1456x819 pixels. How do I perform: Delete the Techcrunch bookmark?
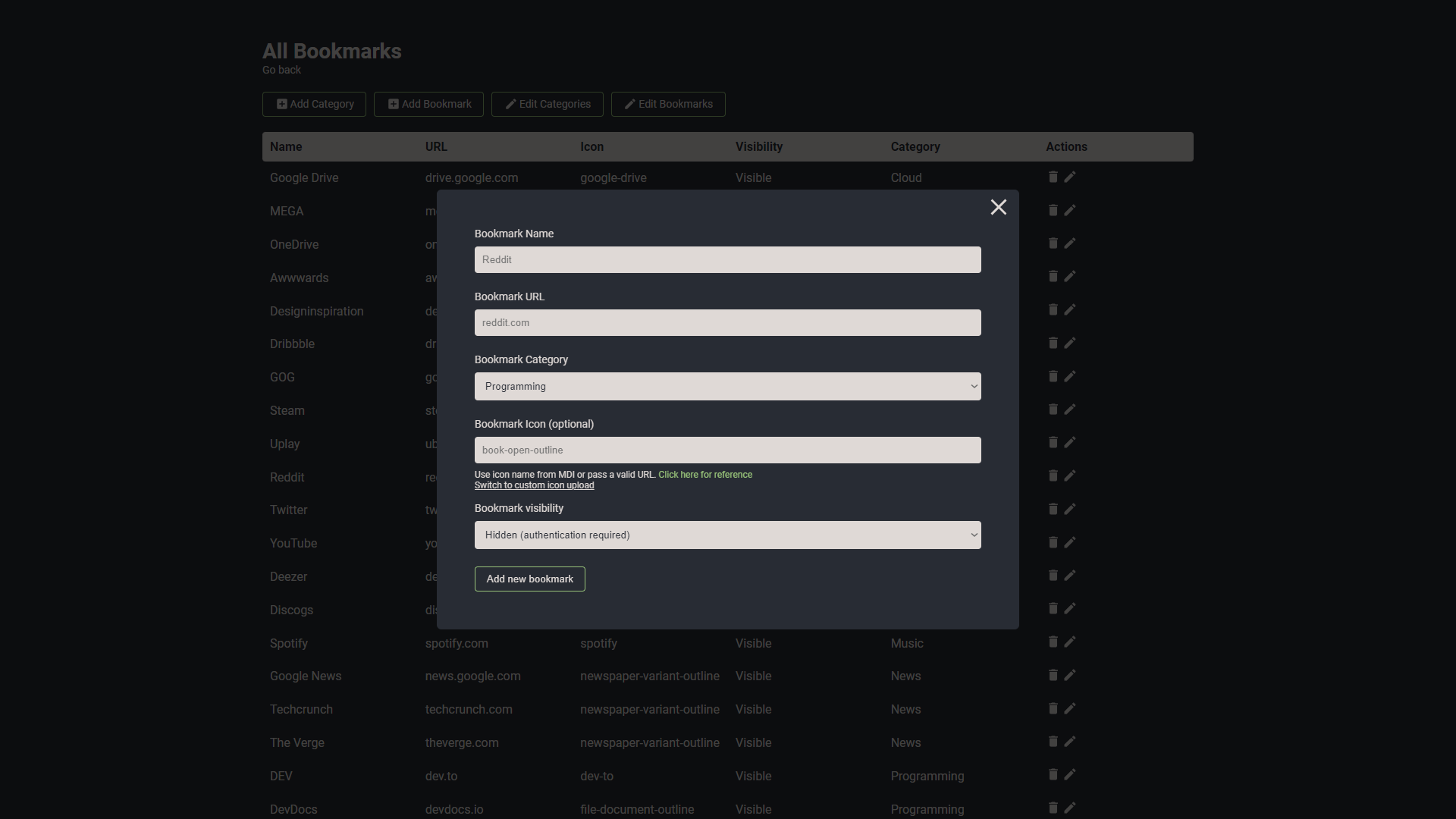point(1053,708)
